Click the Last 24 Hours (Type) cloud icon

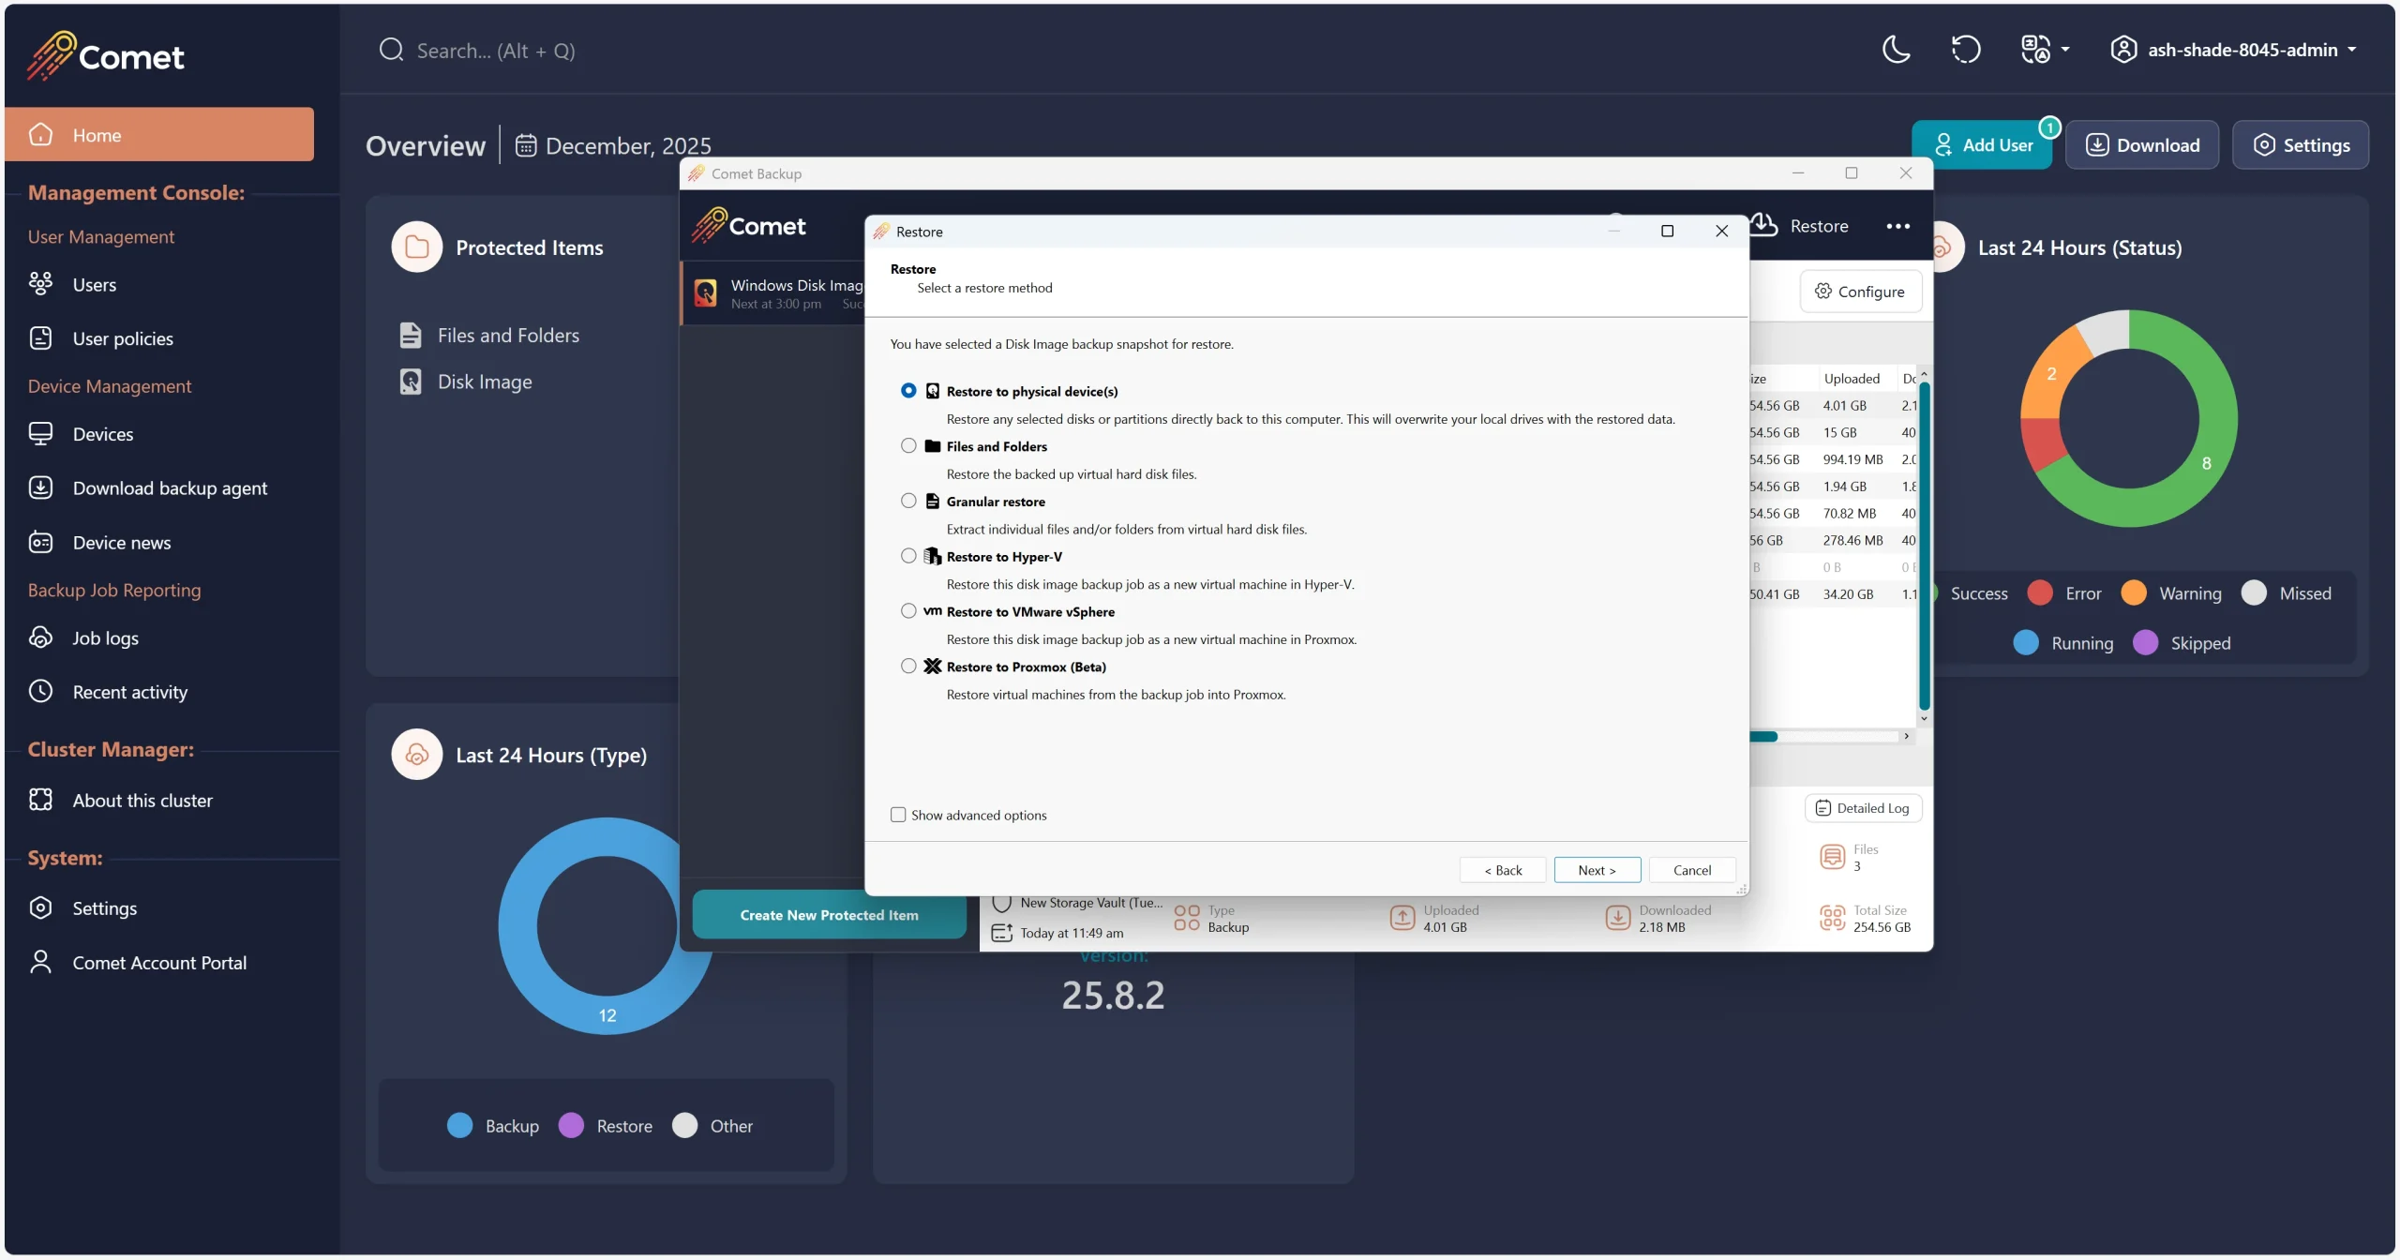tap(417, 755)
